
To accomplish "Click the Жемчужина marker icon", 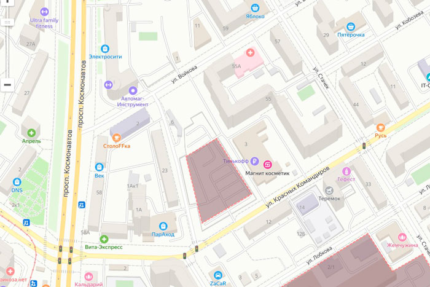I will [402, 237].
